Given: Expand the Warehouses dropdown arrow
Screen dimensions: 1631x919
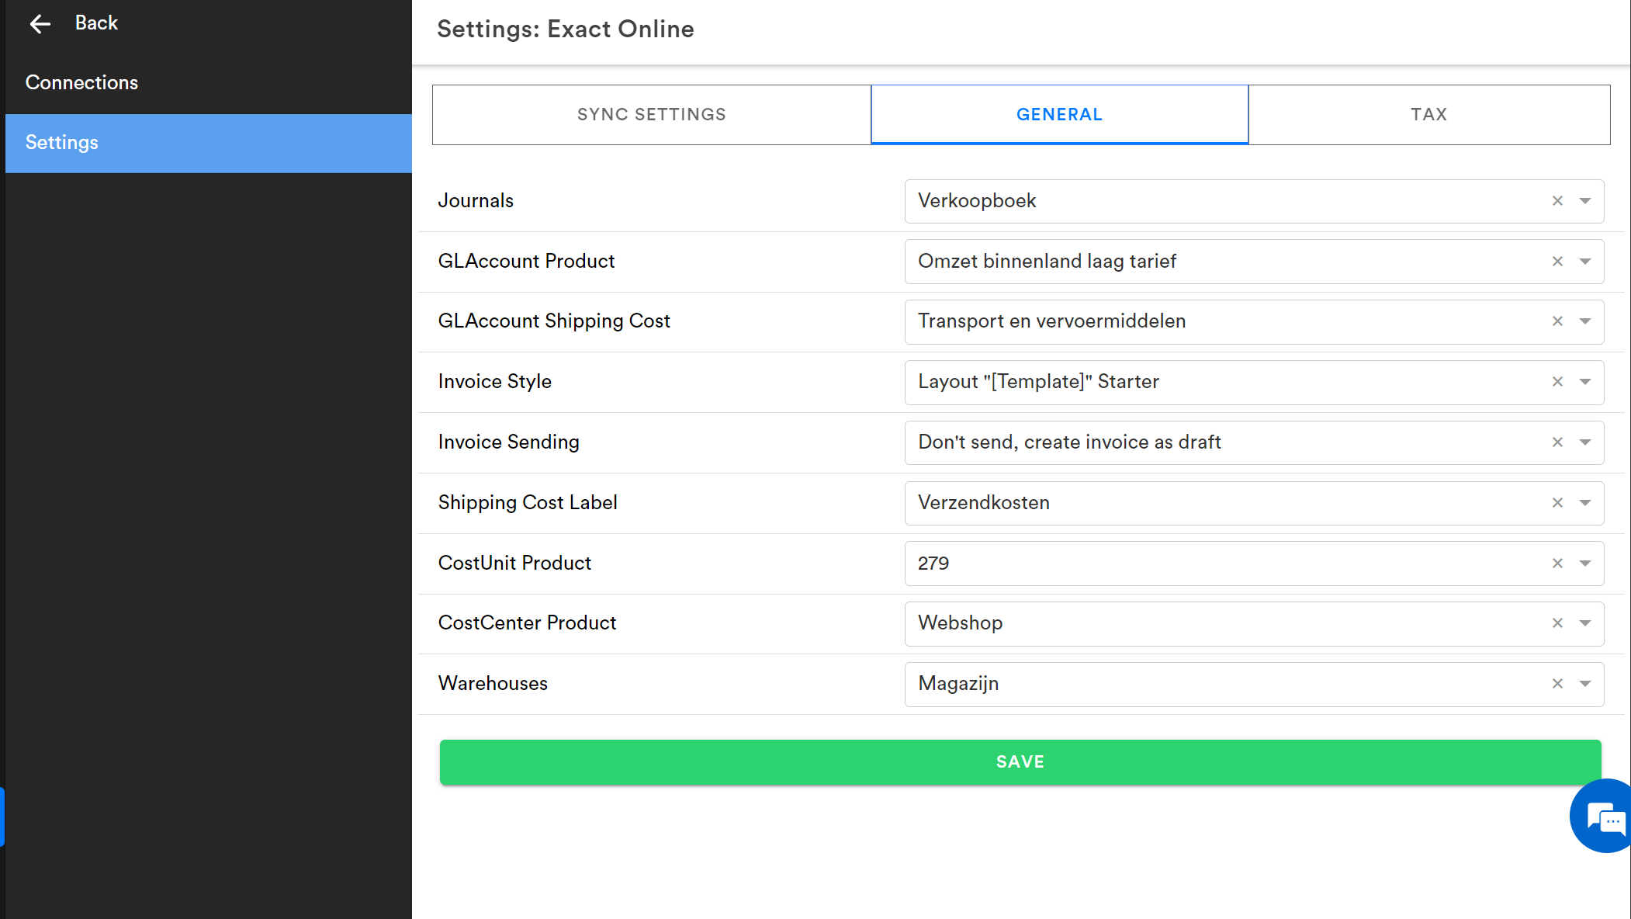Looking at the screenshot, I should (1585, 684).
